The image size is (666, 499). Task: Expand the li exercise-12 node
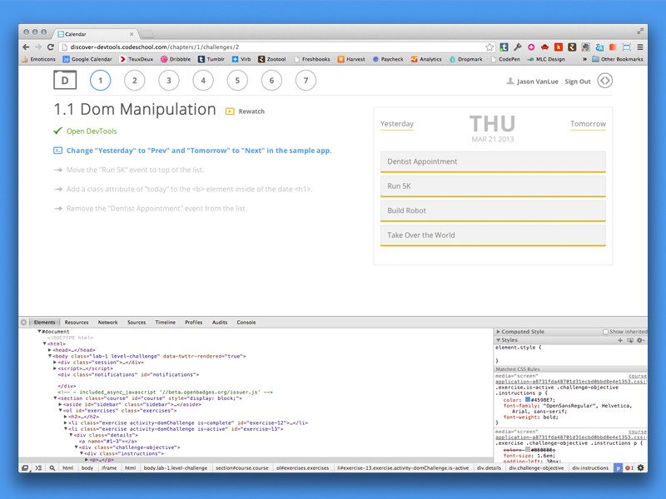[x=66, y=422]
